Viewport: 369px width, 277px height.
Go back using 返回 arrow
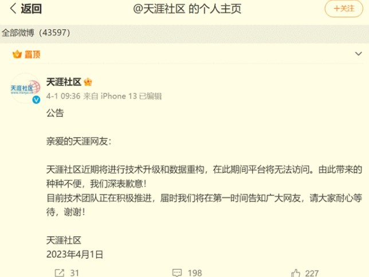click(25, 9)
